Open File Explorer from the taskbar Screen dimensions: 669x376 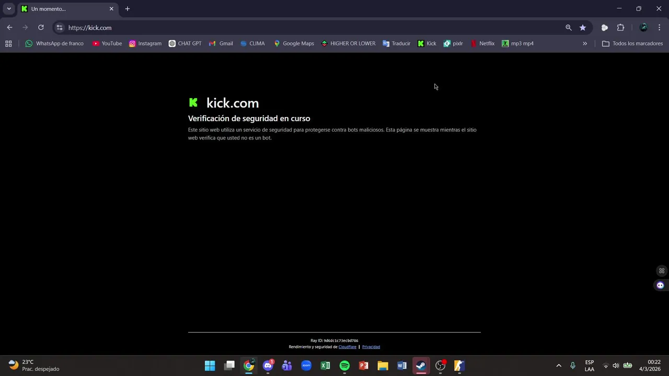[383, 366]
